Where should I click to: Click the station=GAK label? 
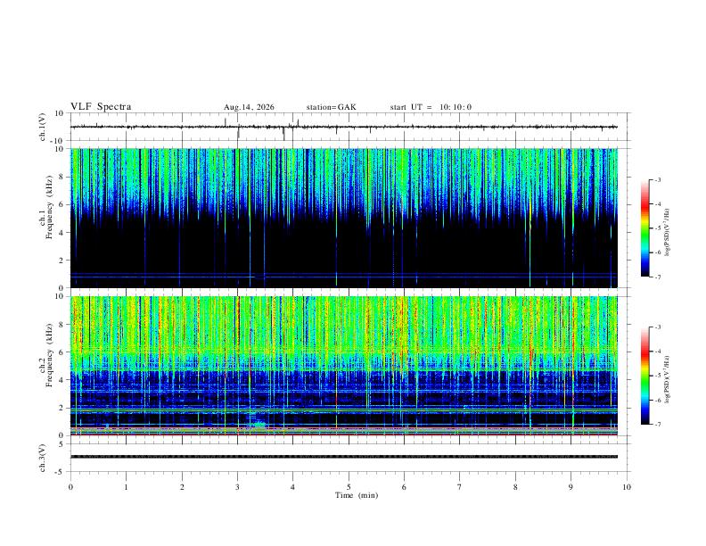[x=331, y=107]
